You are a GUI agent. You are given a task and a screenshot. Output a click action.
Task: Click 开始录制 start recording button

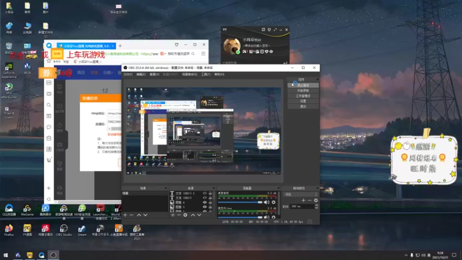[303, 91]
